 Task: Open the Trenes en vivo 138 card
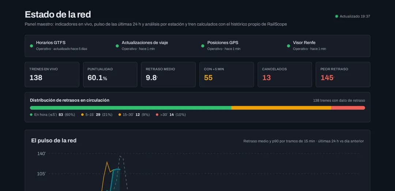[x=52, y=75]
